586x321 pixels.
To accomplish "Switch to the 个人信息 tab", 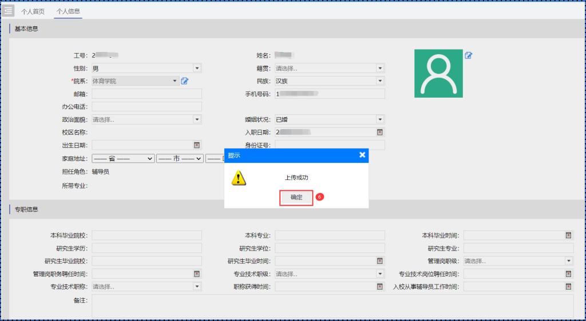I will point(68,11).
